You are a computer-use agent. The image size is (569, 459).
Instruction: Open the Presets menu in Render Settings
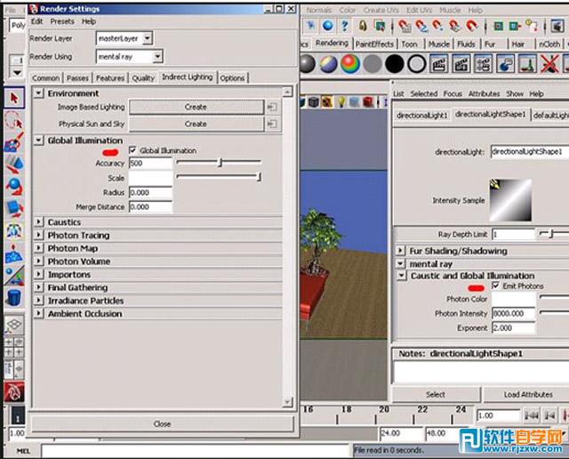tap(62, 21)
